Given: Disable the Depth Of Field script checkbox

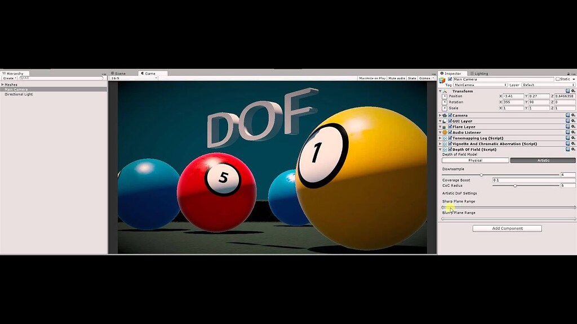Looking at the screenshot, I should point(450,149).
